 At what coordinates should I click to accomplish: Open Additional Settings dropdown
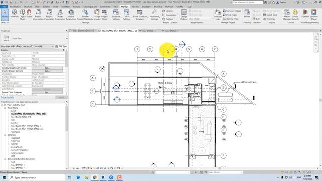pyautogui.click(x=154, y=14)
